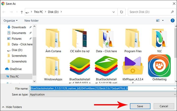This screenshot has height=111, width=177.
Task: Click the drive icon in address bar
Action: (x=27, y=12)
